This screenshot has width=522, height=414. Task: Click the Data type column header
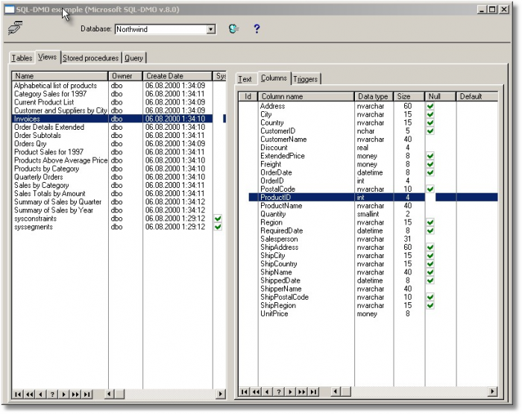(x=374, y=96)
